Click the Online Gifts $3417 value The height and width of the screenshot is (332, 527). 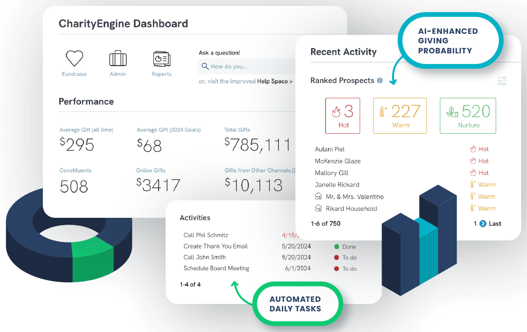coord(158,185)
